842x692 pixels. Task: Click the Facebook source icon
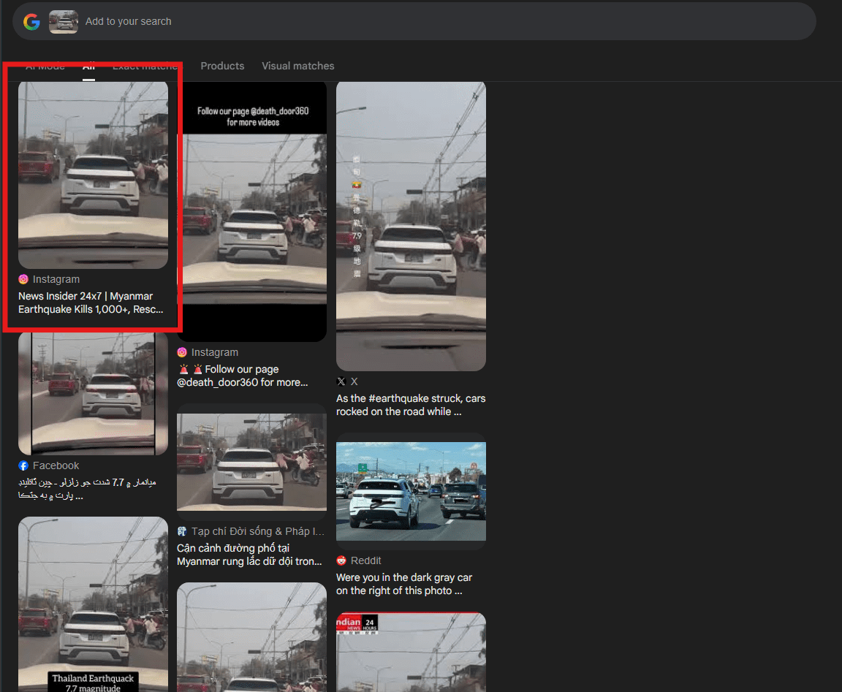coord(23,465)
